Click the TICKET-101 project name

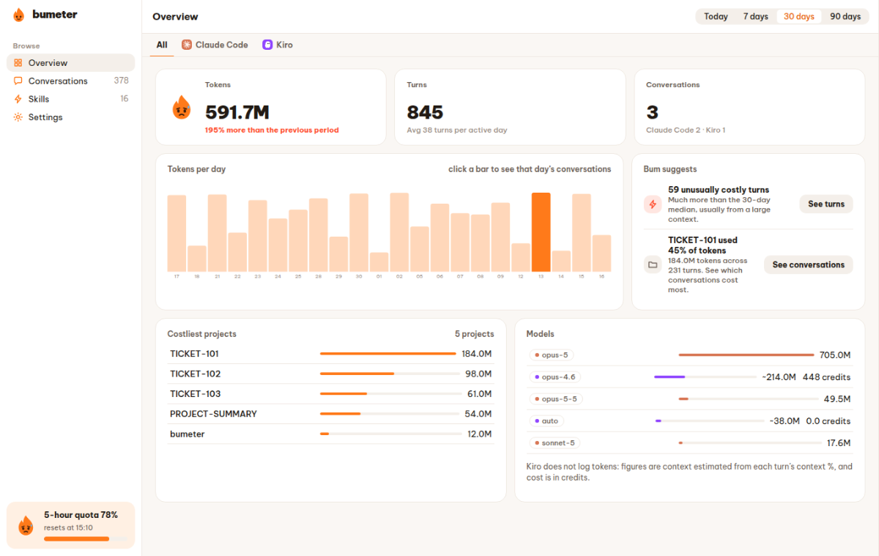point(194,354)
